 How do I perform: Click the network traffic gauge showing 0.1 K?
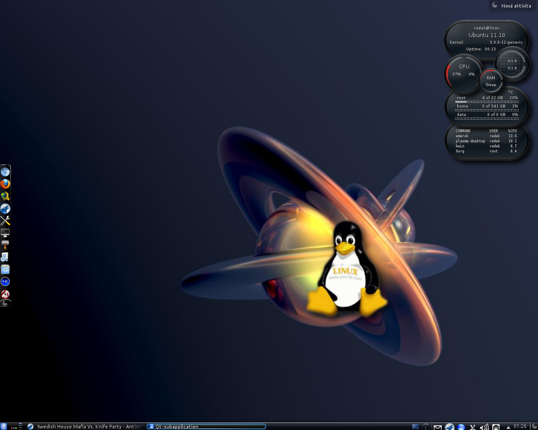(x=512, y=64)
